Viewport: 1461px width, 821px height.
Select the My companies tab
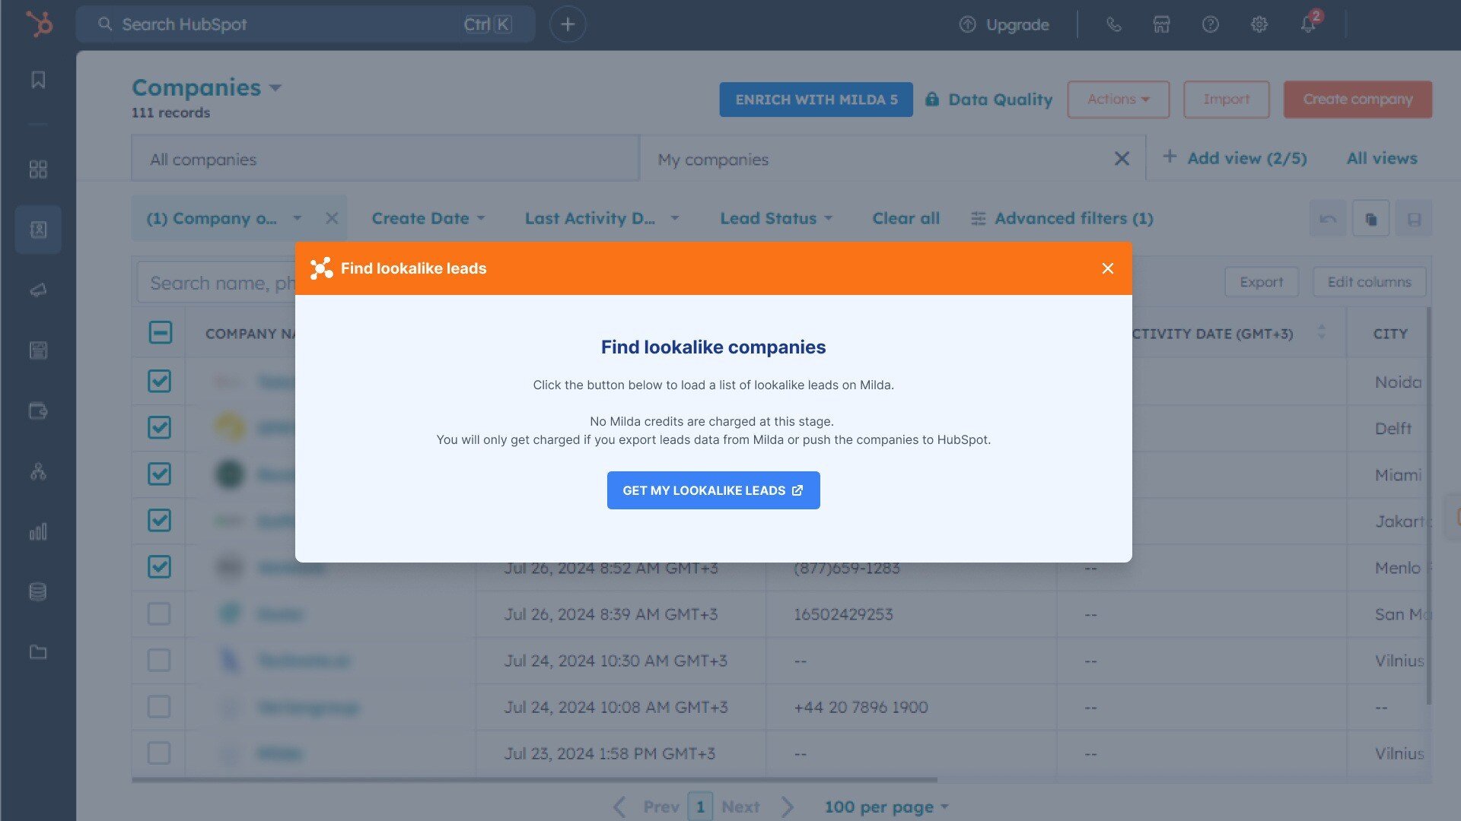(x=713, y=160)
